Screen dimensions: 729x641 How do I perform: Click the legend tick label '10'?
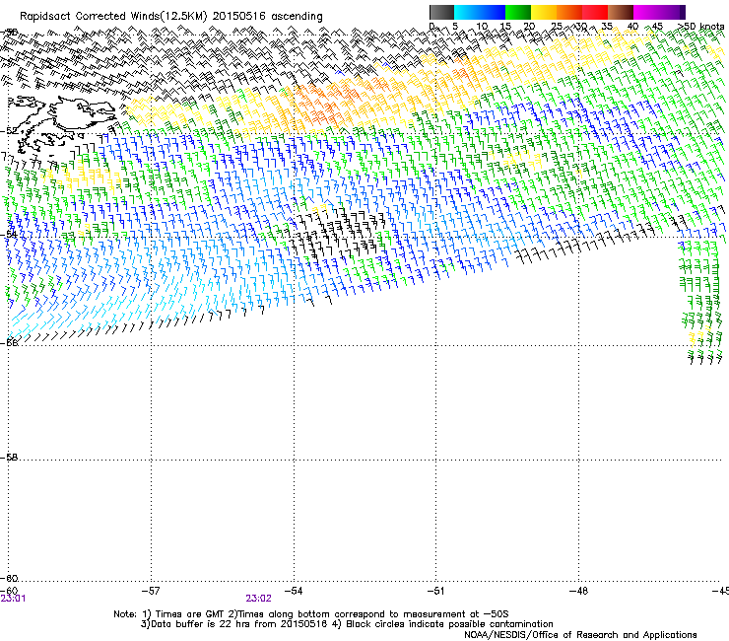(x=482, y=27)
